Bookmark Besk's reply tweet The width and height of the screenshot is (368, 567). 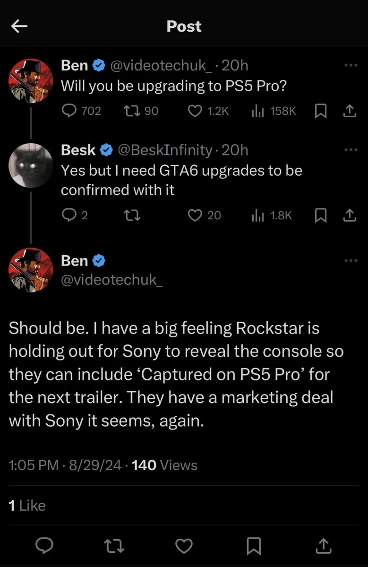tap(321, 215)
